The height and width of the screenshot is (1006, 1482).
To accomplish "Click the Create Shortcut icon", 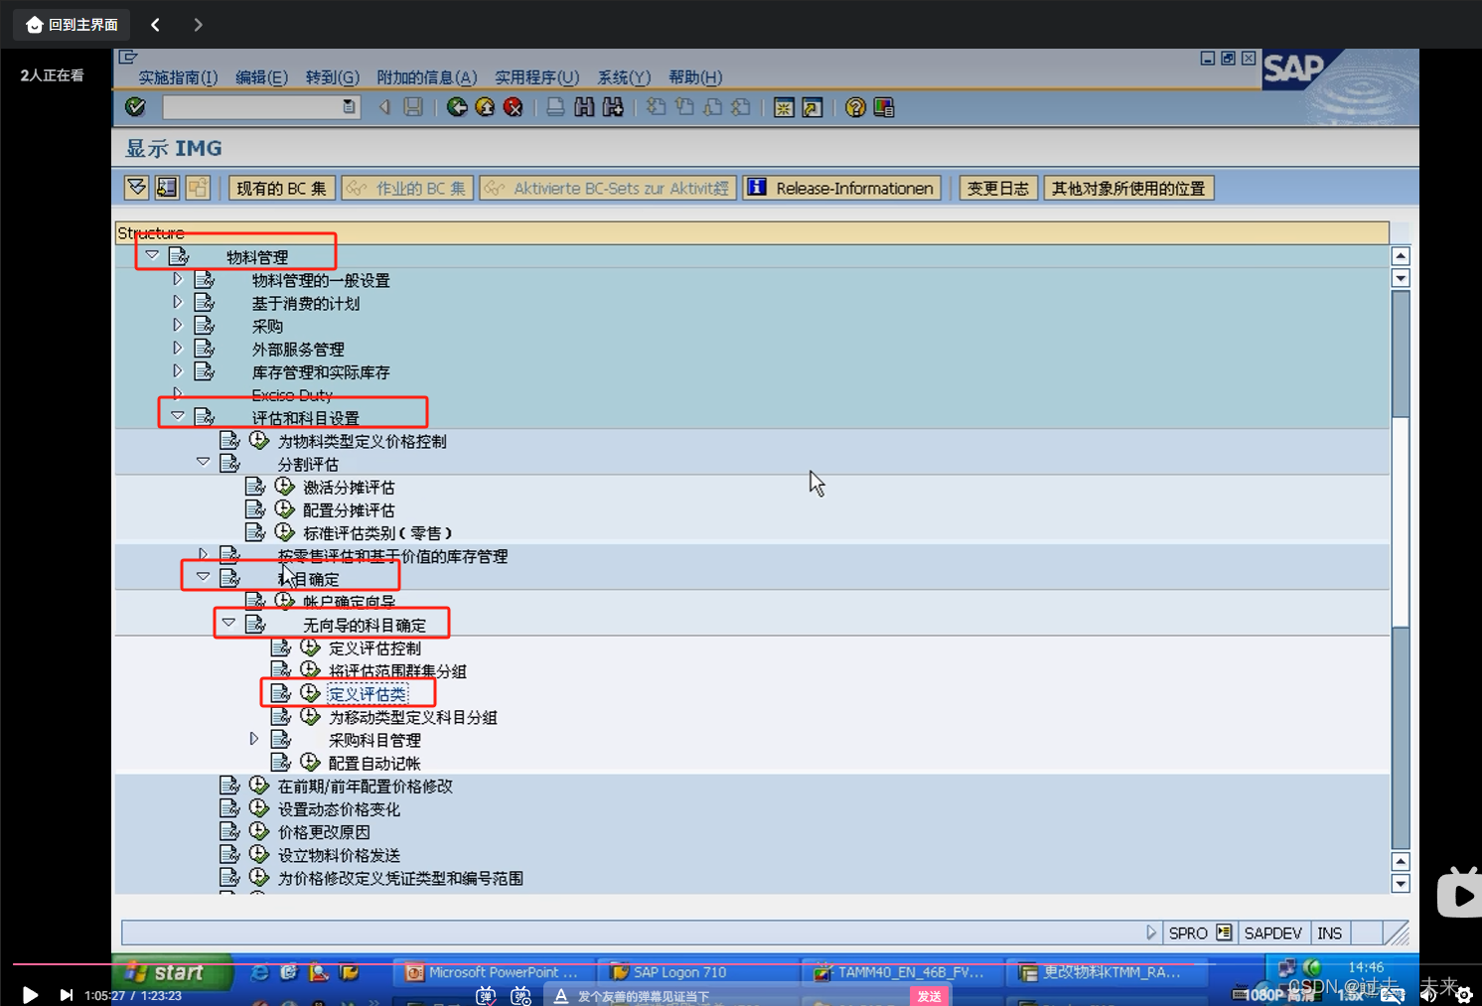I will [813, 107].
